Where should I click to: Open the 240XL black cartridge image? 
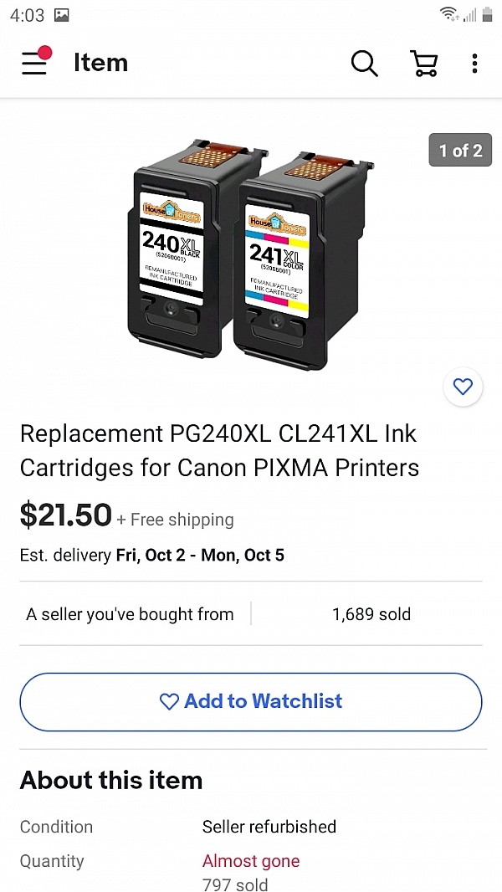click(178, 248)
